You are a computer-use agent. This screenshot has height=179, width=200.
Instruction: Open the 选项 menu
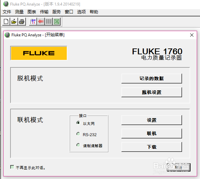tap(82, 12)
